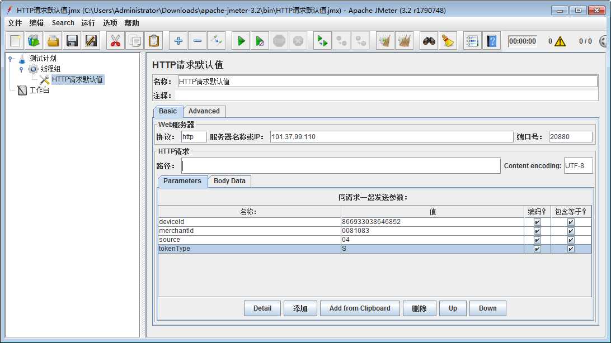Collapse the 线程组 tree node handle

[x=21, y=69]
